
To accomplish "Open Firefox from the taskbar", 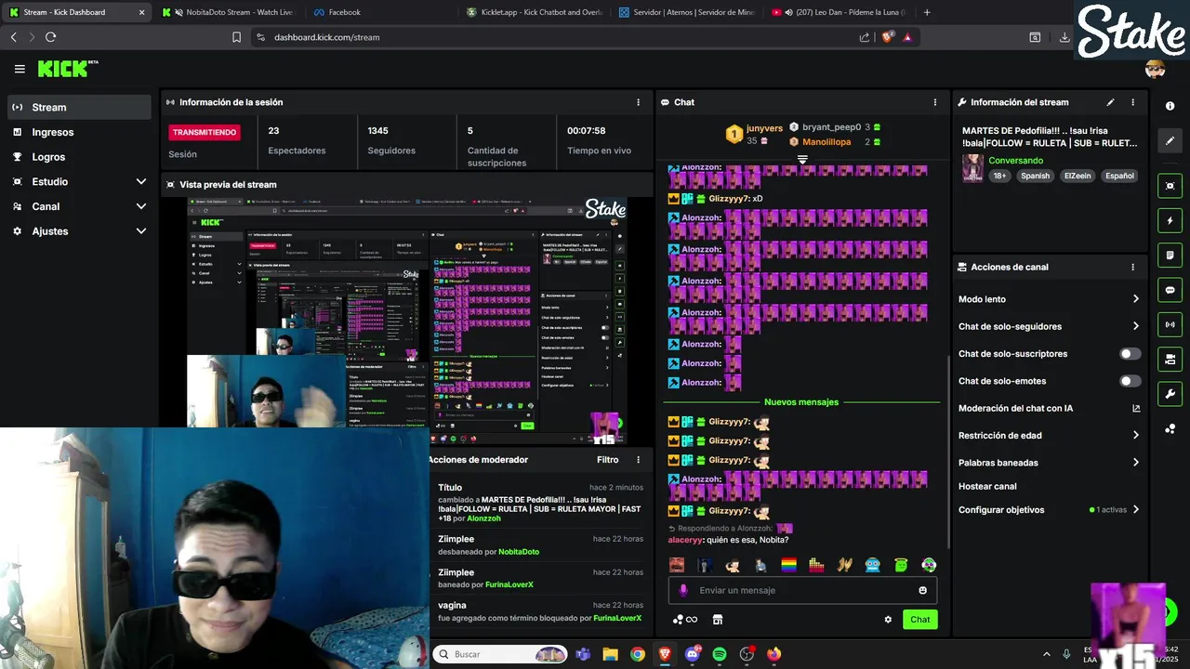I will pos(773,654).
